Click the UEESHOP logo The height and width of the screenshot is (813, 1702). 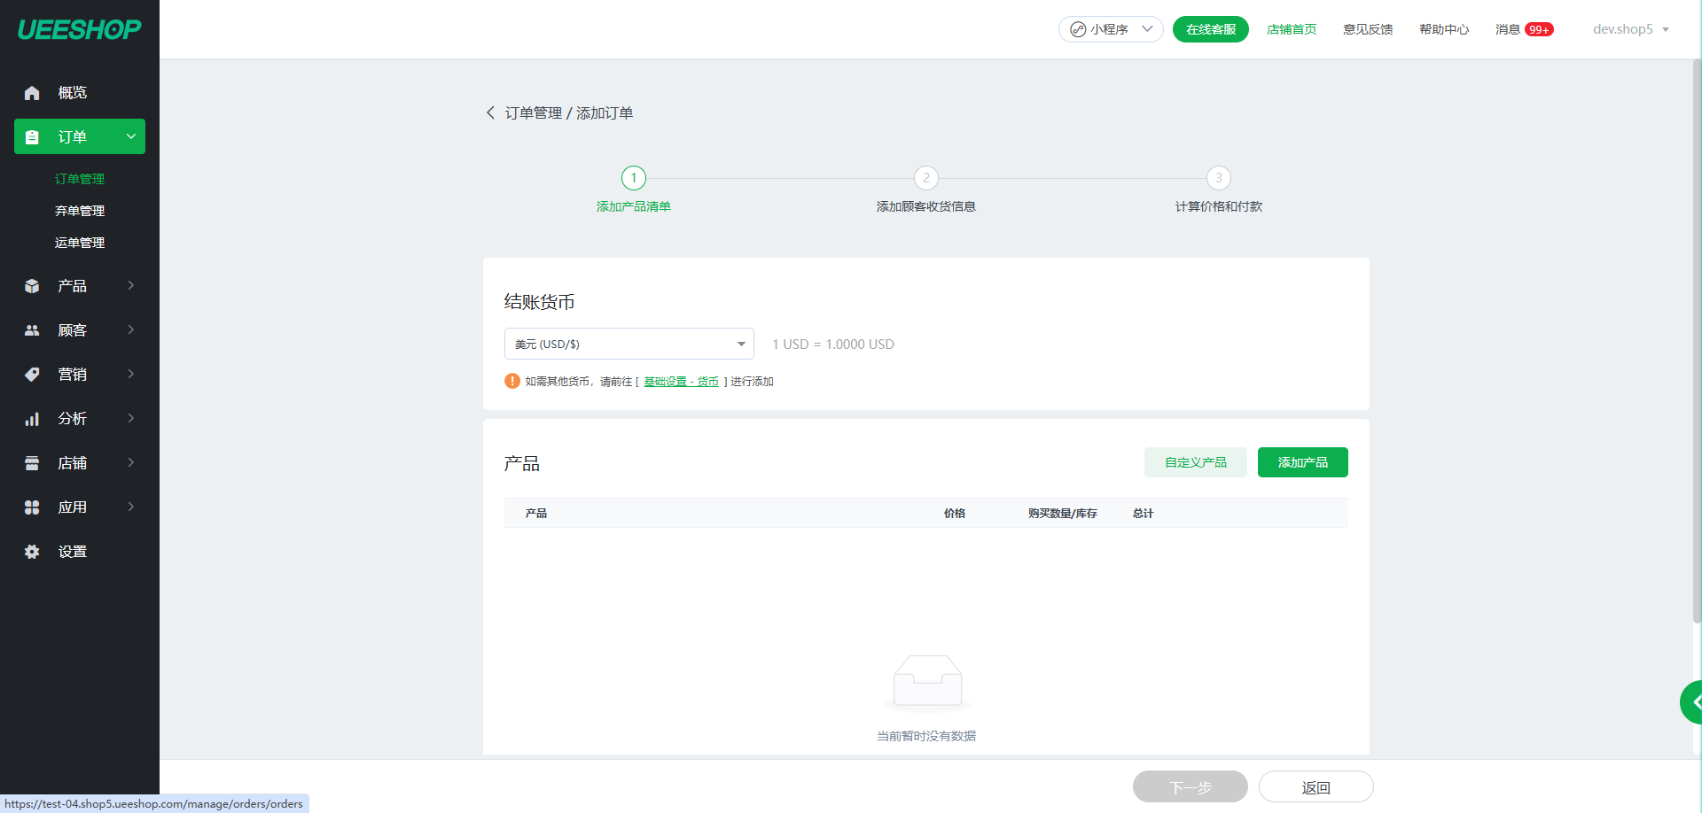(x=79, y=29)
